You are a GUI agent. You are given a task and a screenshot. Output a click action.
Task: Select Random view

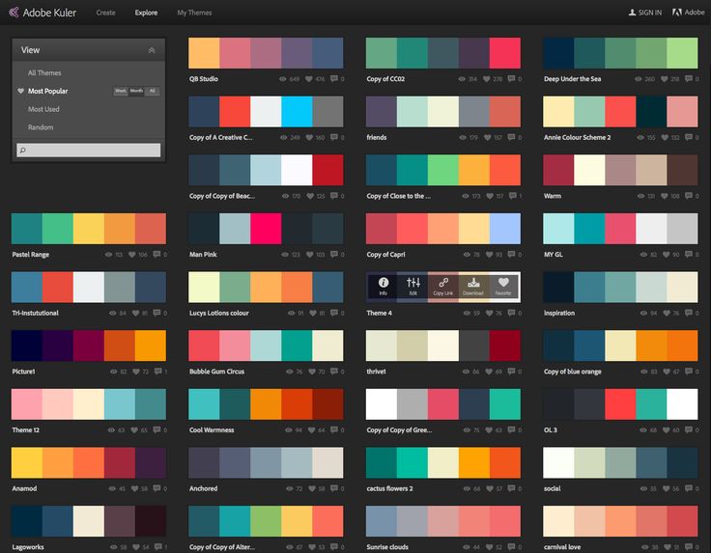41,127
